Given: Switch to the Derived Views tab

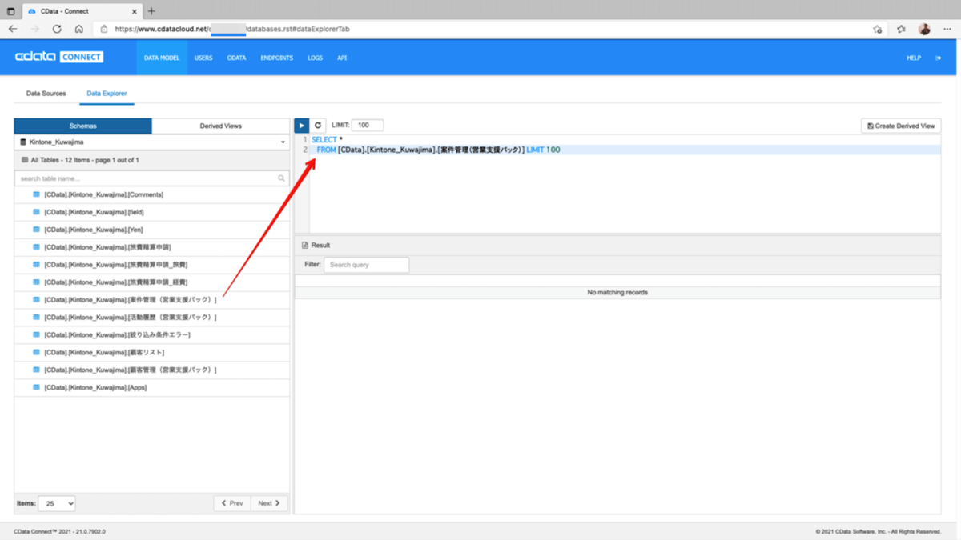Looking at the screenshot, I should click(221, 126).
